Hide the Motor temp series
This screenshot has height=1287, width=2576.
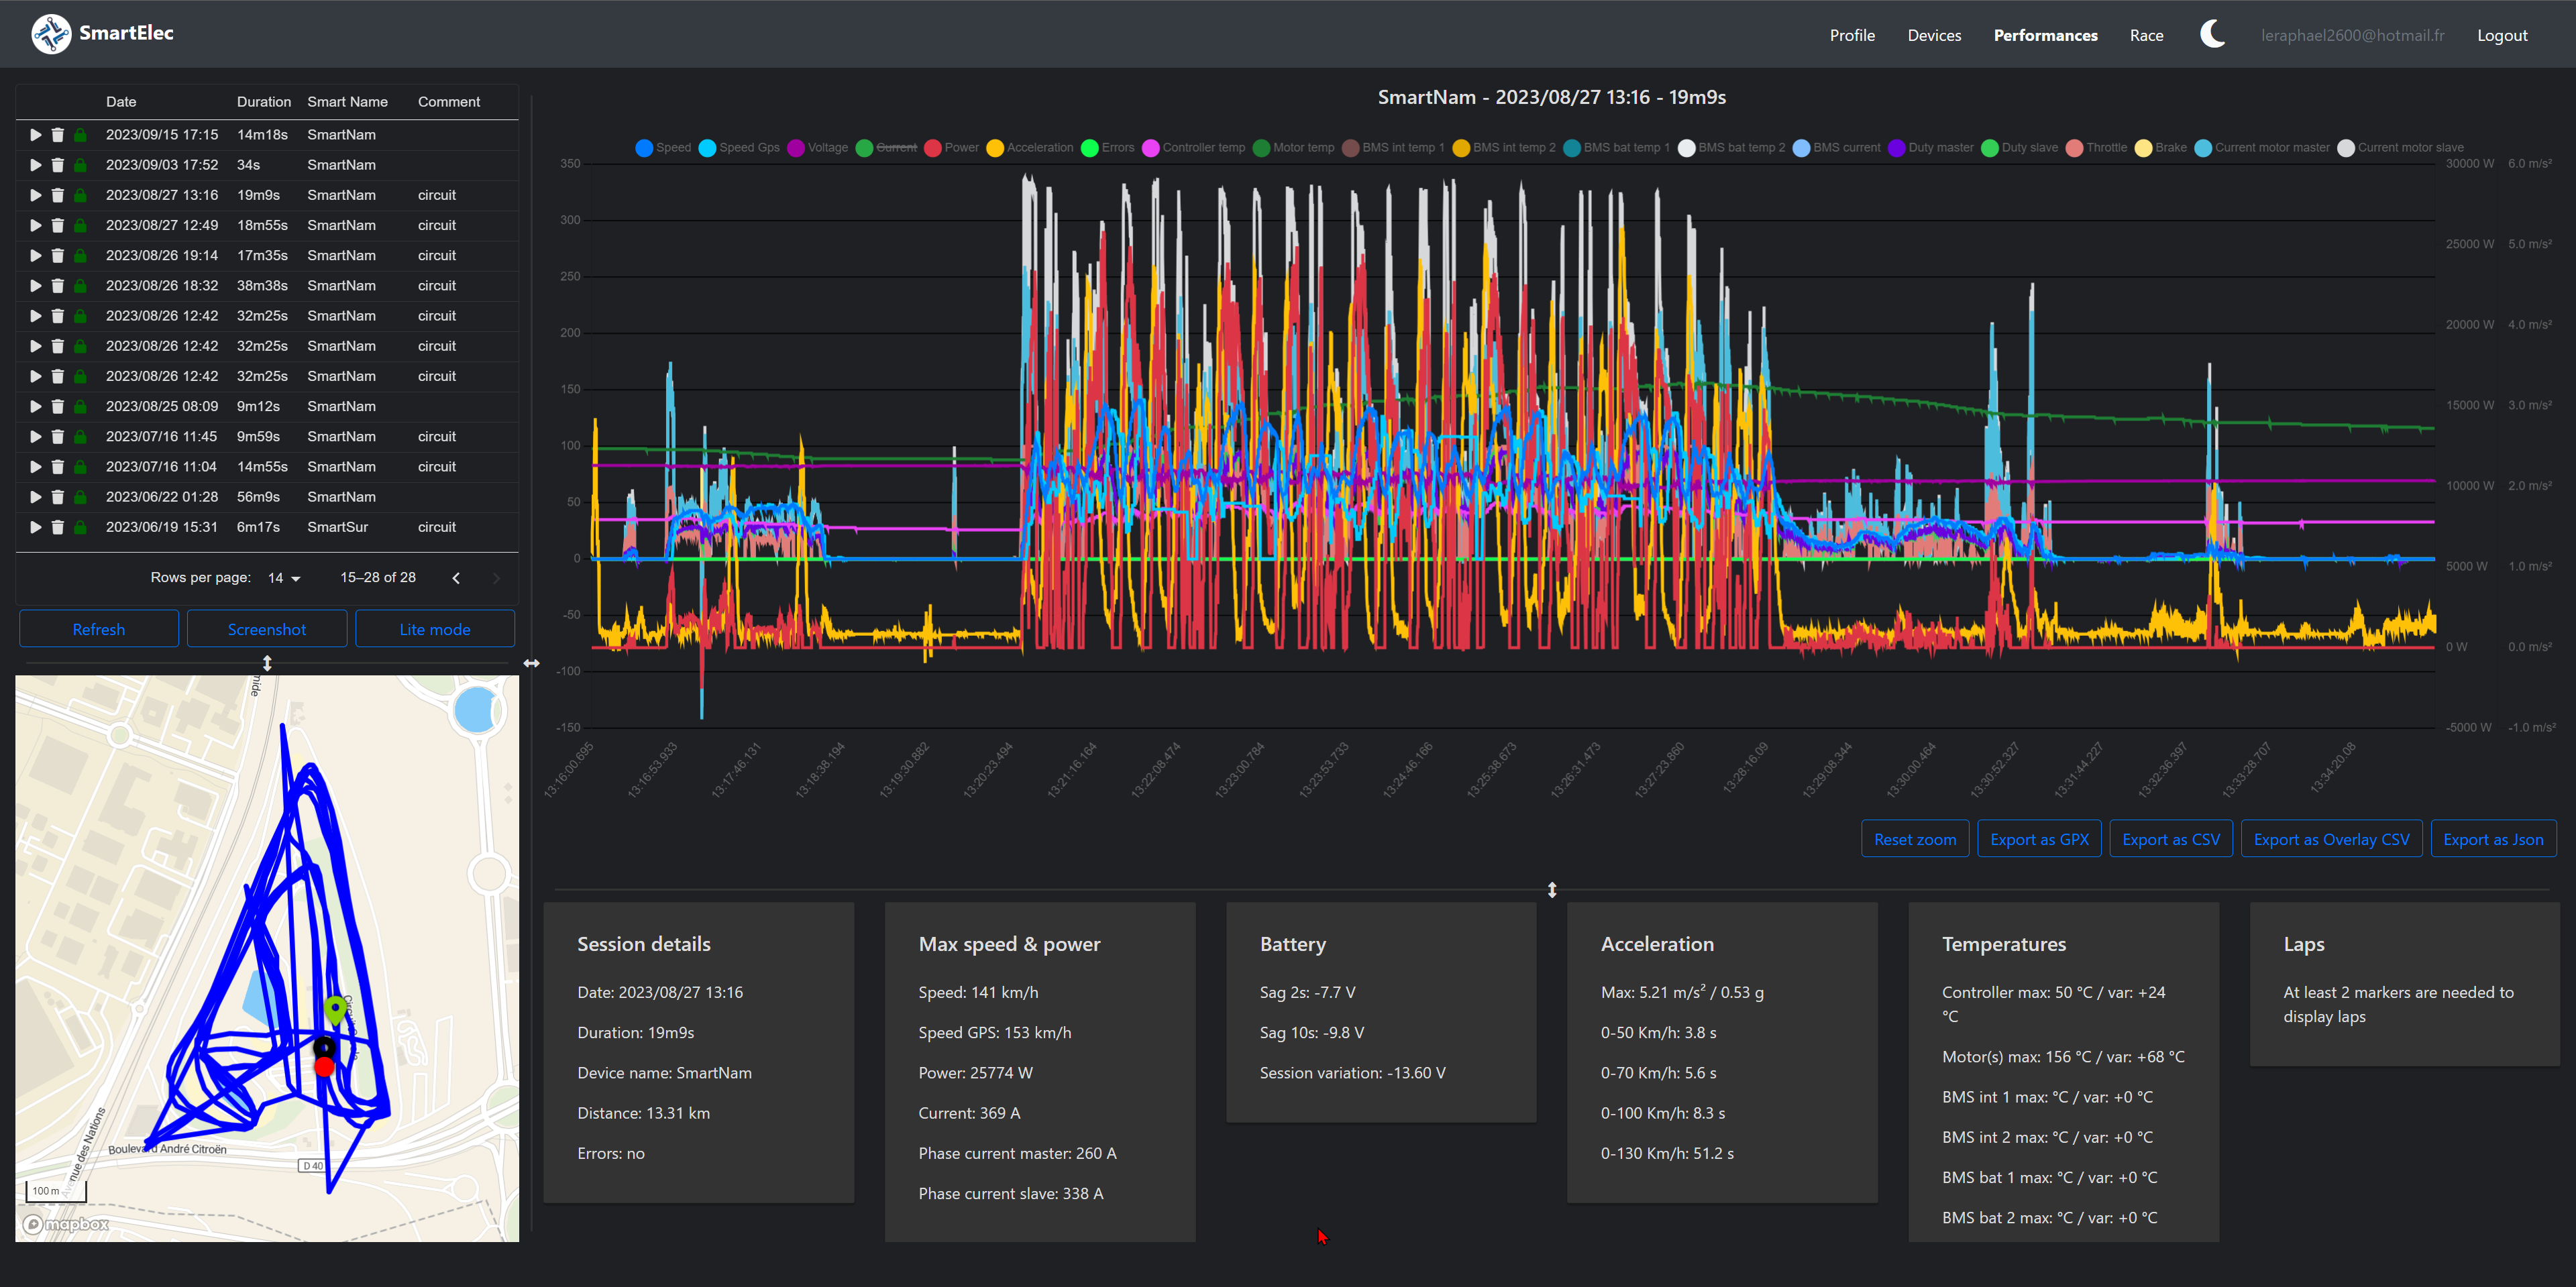[1293, 148]
